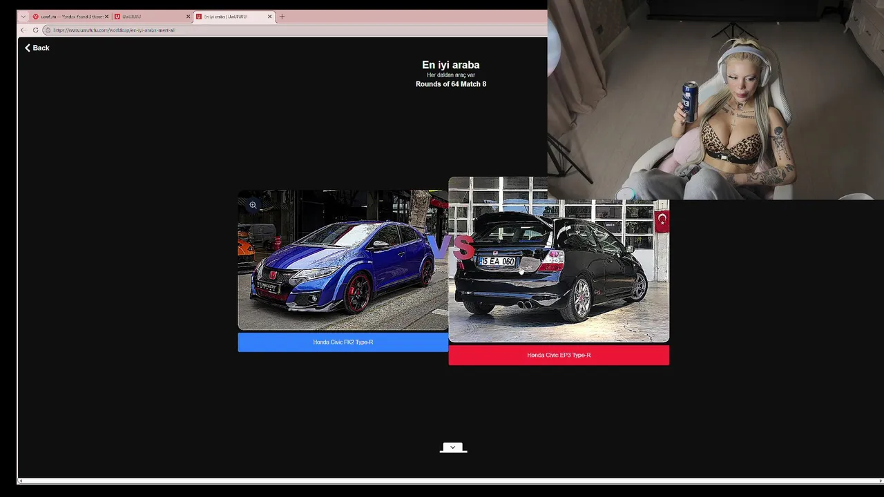Open a new browser tab

pos(282,17)
